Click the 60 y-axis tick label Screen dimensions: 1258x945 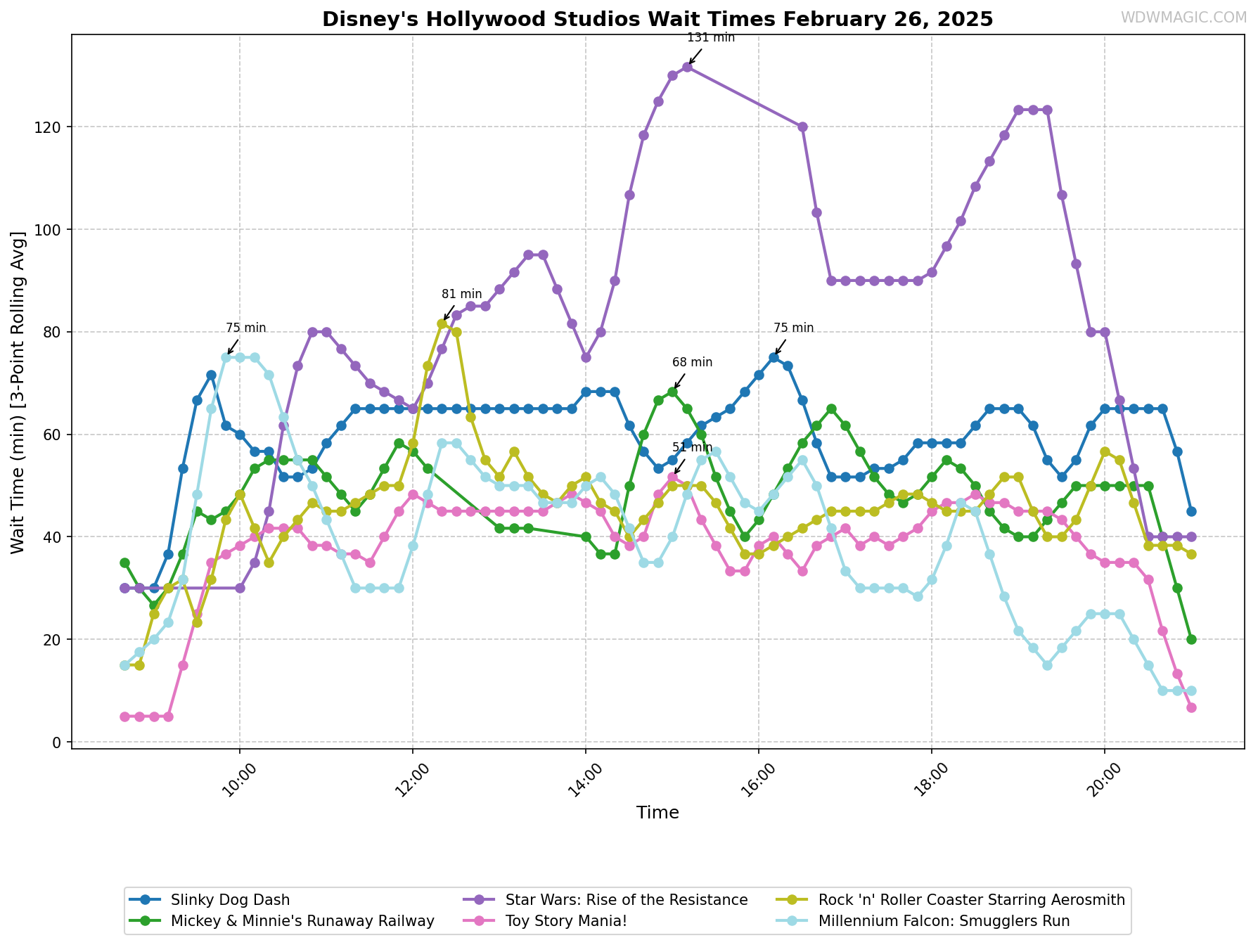click(x=53, y=435)
